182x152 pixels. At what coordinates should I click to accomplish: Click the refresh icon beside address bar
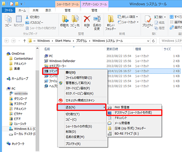(x=153, y=41)
